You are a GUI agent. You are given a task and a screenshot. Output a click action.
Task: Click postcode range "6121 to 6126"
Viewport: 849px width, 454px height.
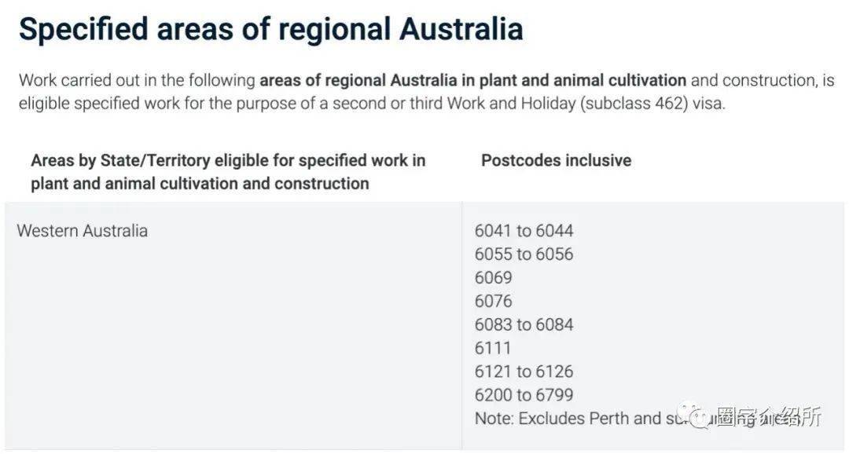524,372
